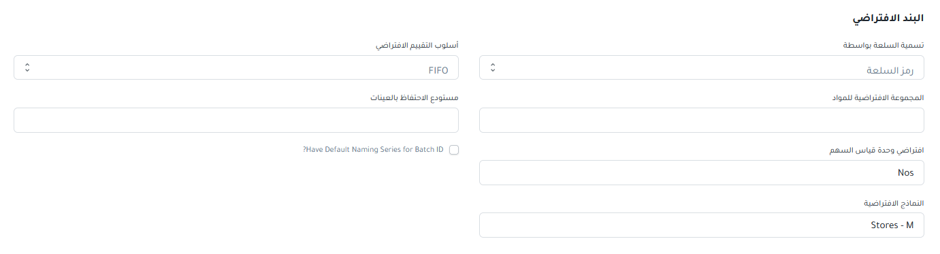Click the Have Default Naming Series for Batch ID? label

[372, 150]
